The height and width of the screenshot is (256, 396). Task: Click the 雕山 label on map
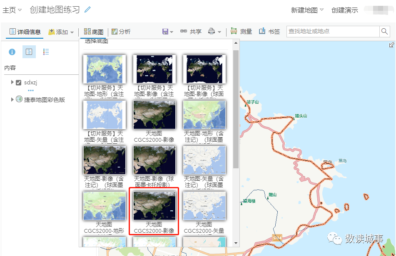pyautogui.click(x=272, y=194)
